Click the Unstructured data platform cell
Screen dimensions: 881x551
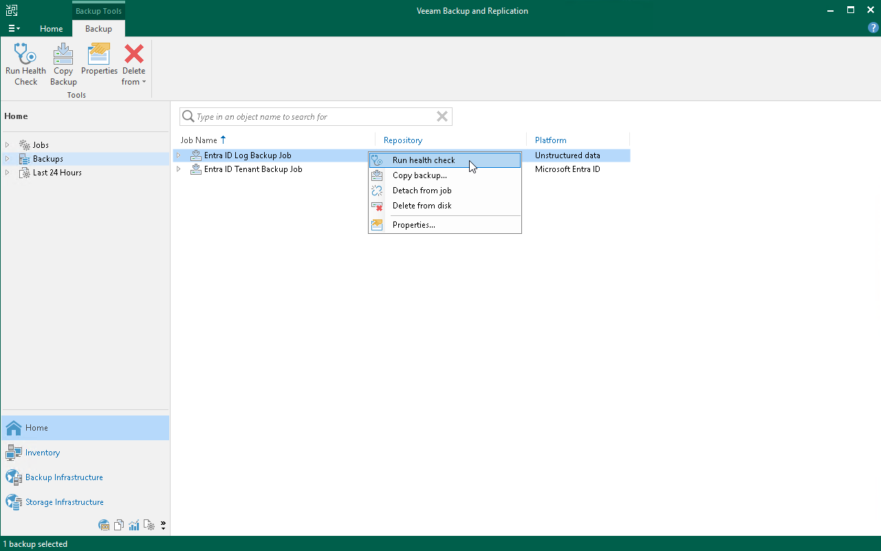point(567,155)
